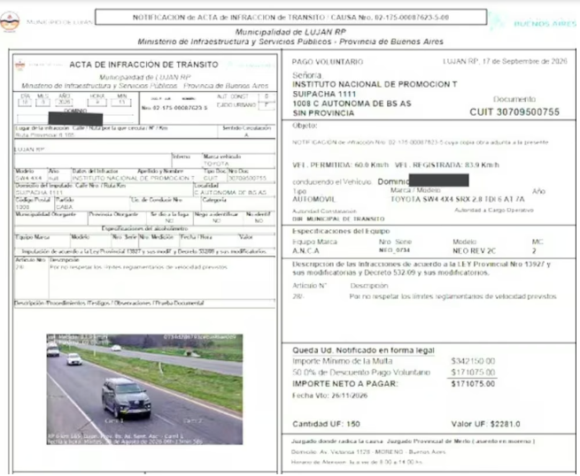Screen dimensions: 580x476
Task: Select the HORA field box
Action: (97, 103)
